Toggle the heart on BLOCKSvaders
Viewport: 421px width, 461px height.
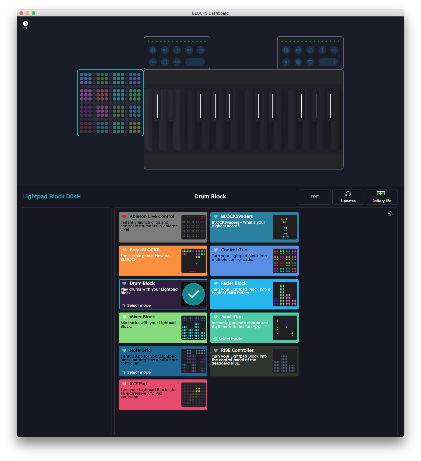point(216,216)
